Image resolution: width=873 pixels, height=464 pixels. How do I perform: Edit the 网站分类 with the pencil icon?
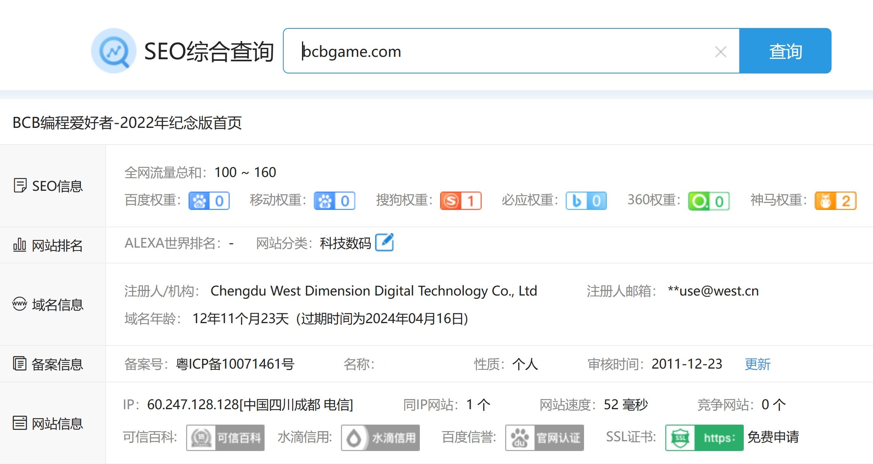pyautogui.click(x=384, y=242)
